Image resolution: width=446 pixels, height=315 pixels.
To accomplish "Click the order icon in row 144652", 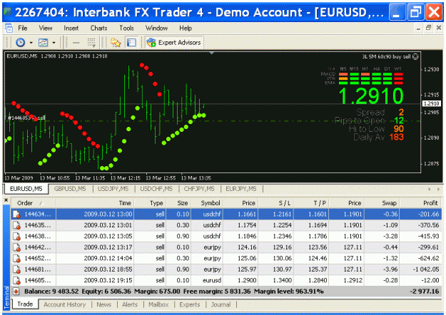I will coord(17,259).
